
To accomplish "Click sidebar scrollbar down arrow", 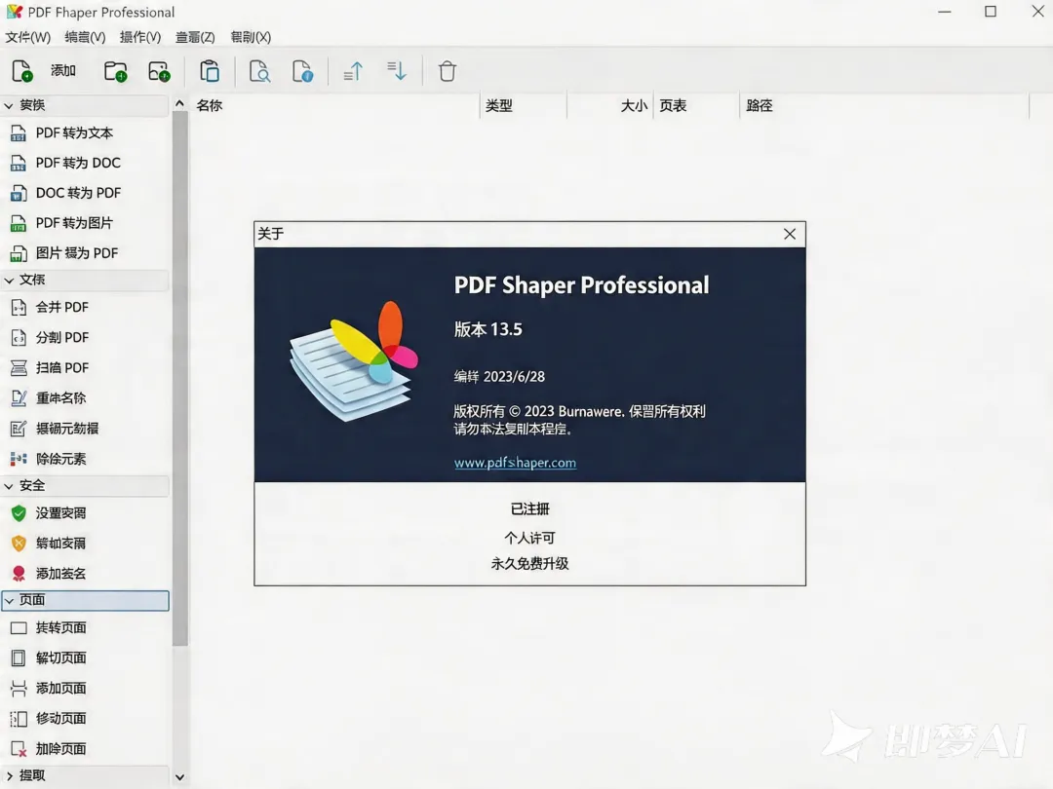I will tap(179, 777).
